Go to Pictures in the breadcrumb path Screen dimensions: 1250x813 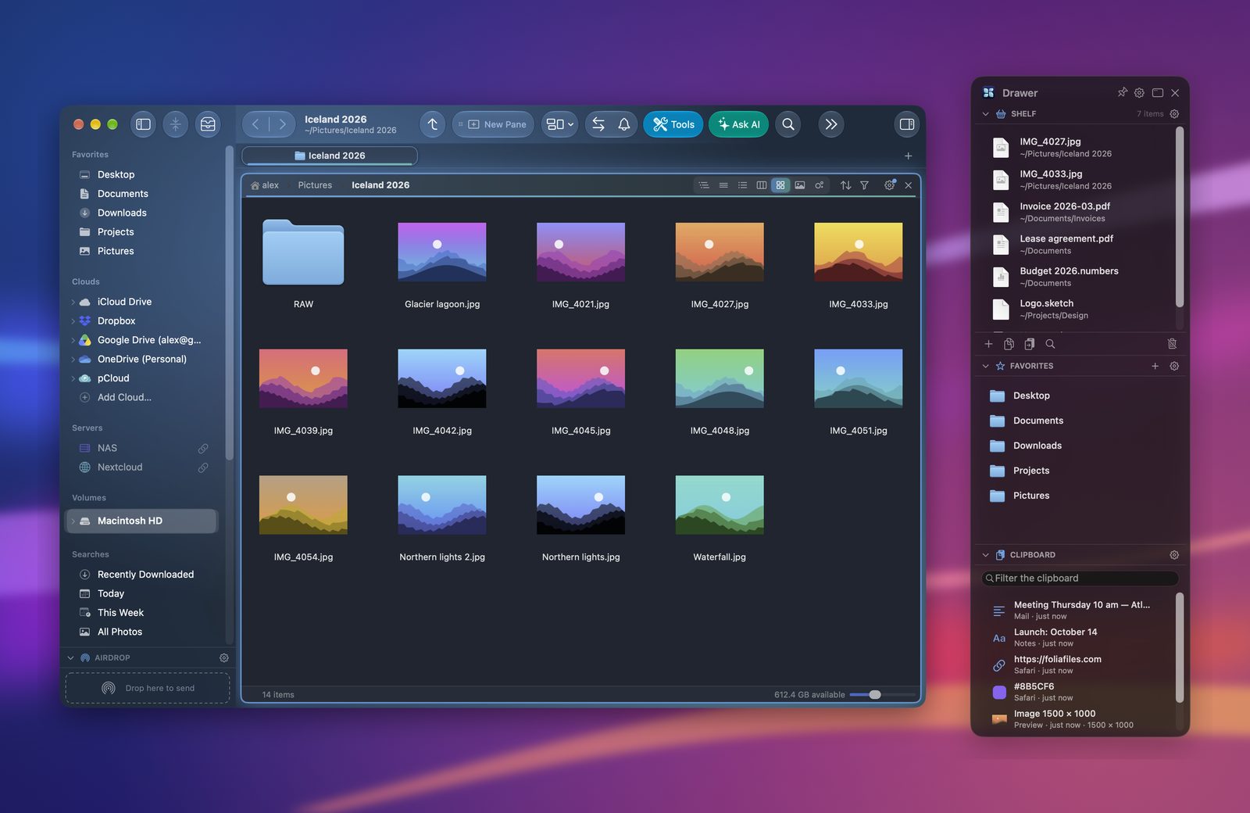(315, 185)
